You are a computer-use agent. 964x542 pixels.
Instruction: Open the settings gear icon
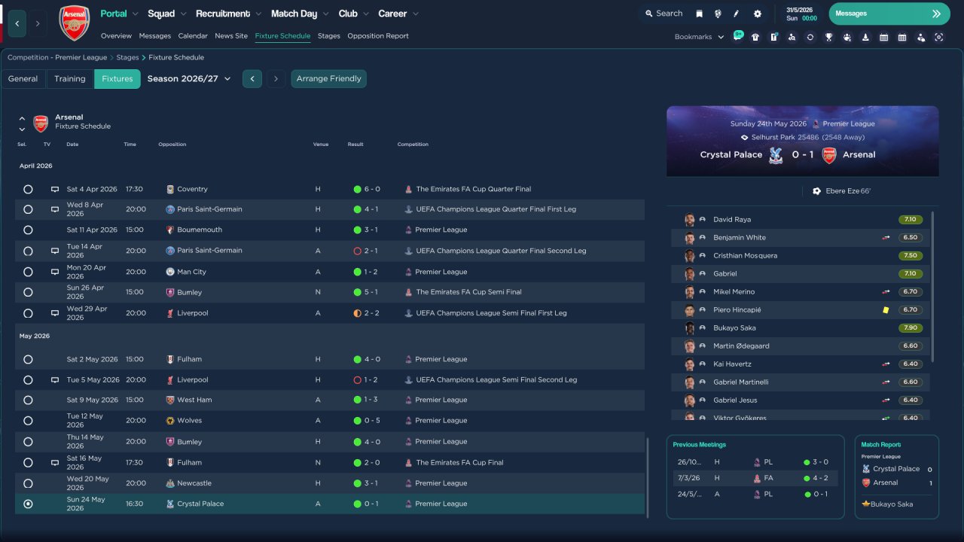point(757,14)
